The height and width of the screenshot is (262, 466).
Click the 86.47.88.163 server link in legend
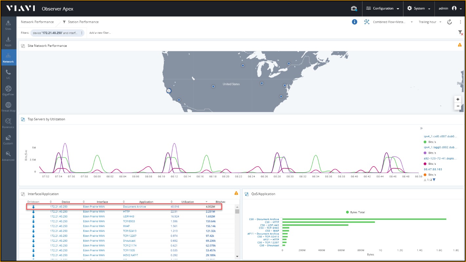pos(433,169)
